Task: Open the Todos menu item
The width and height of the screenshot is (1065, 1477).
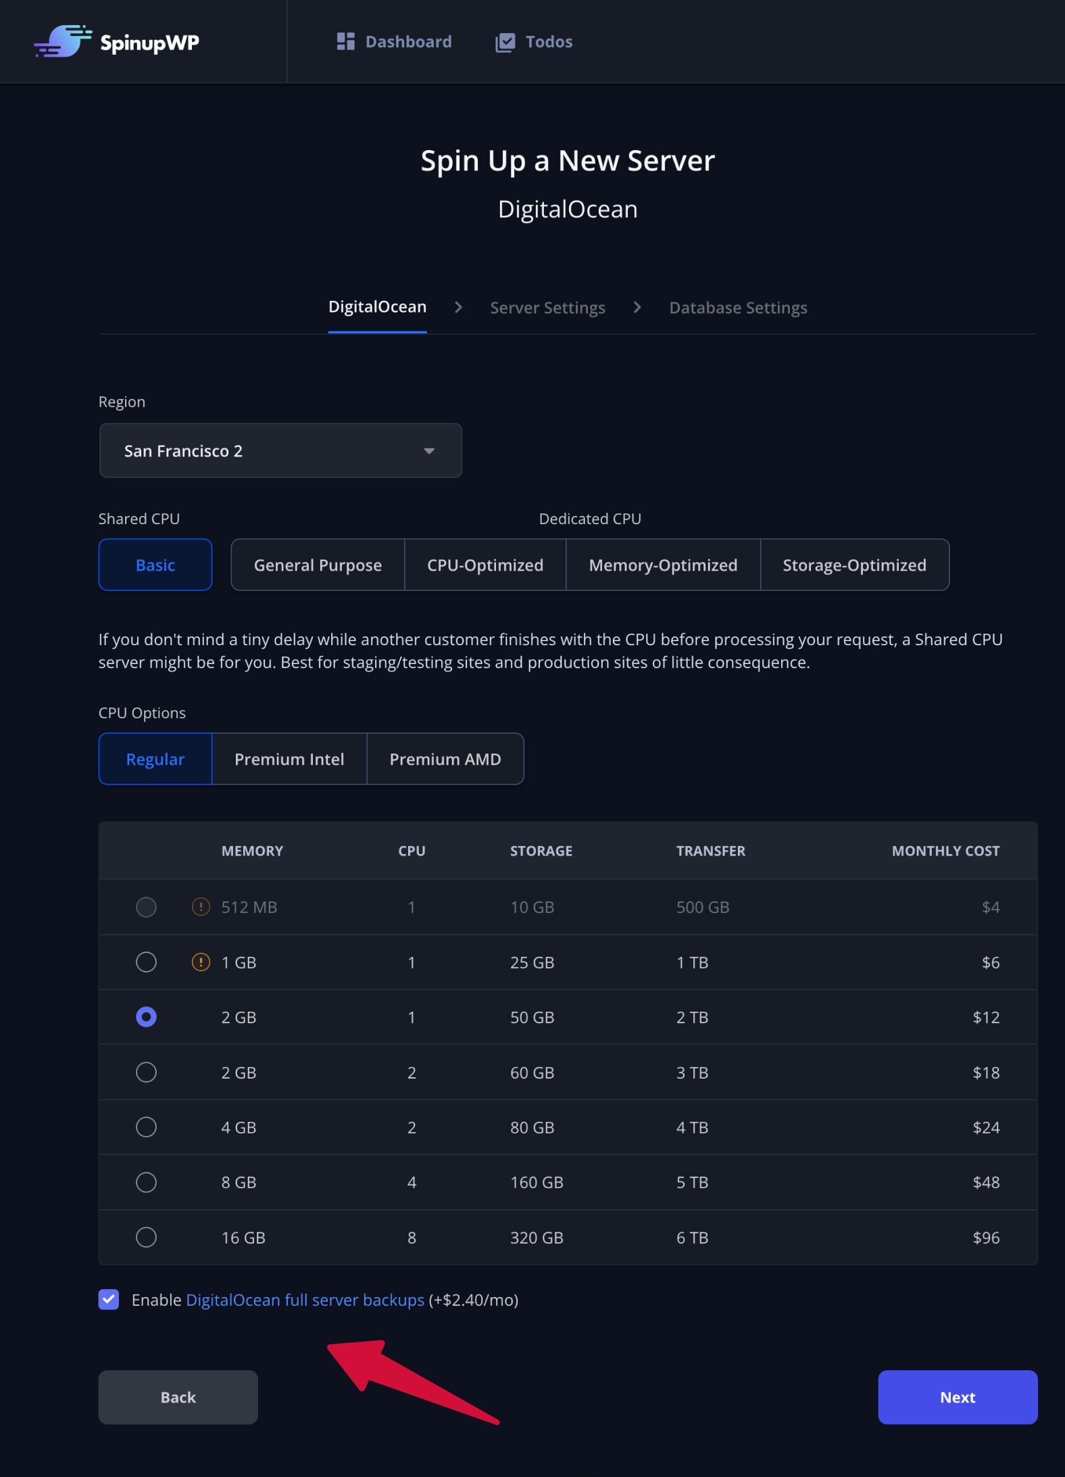Action: coord(534,42)
